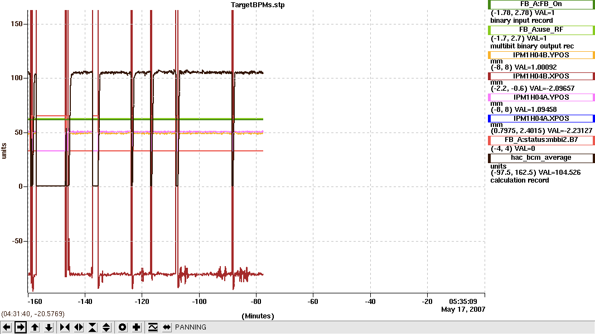Click the 'binary input record' description text
Viewport: 595px width, 334px height.
(x=521, y=21)
